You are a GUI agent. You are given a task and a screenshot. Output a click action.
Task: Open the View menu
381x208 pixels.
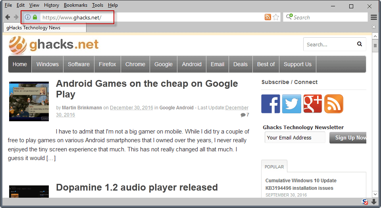34,5
